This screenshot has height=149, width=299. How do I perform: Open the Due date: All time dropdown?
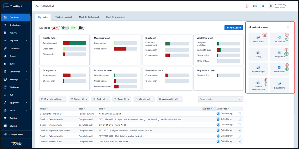pyautogui.click(x=53, y=99)
